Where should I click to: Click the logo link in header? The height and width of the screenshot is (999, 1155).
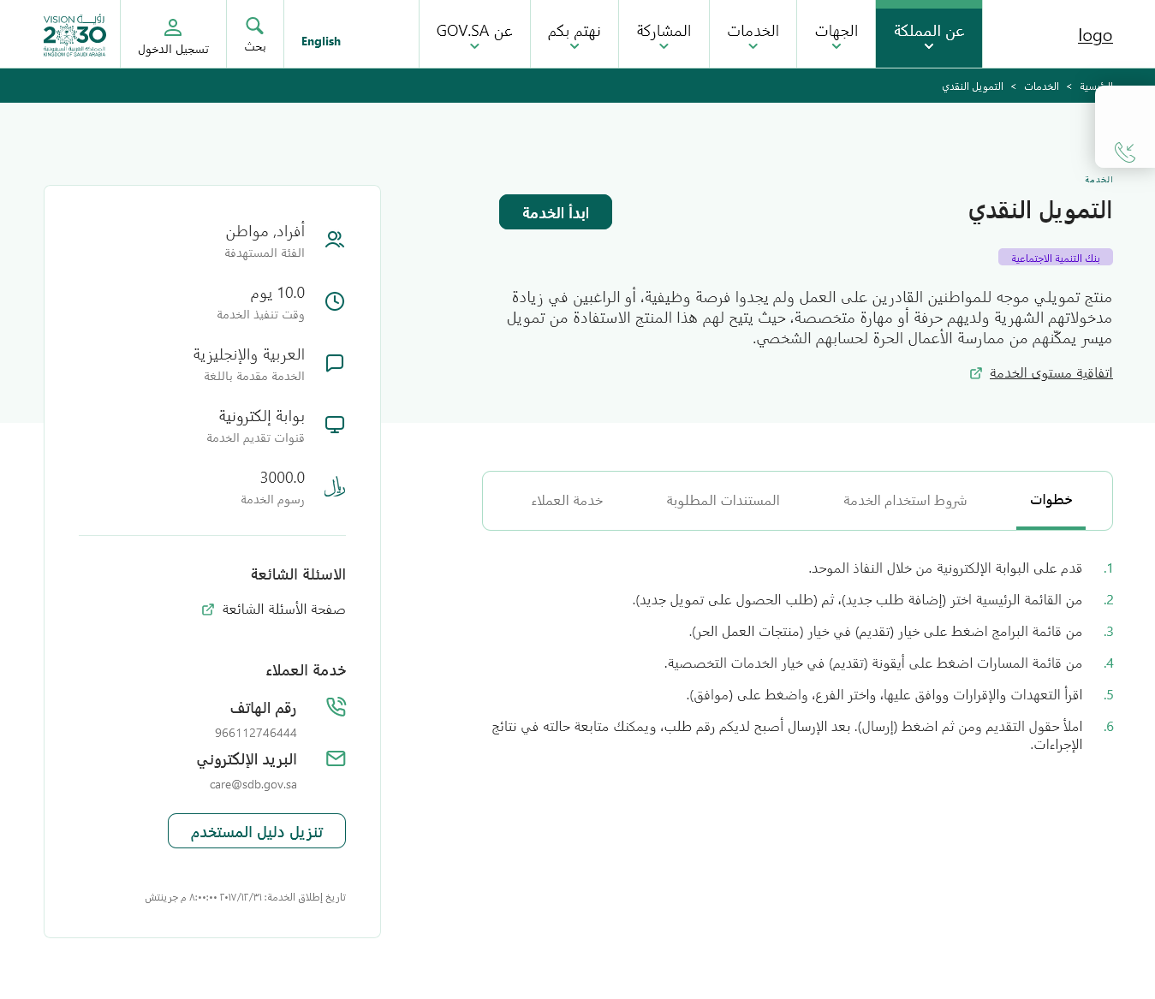click(x=1095, y=35)
